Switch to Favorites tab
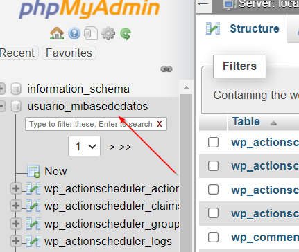The width and height of the screenshot is (299, 252). (69, 53)
